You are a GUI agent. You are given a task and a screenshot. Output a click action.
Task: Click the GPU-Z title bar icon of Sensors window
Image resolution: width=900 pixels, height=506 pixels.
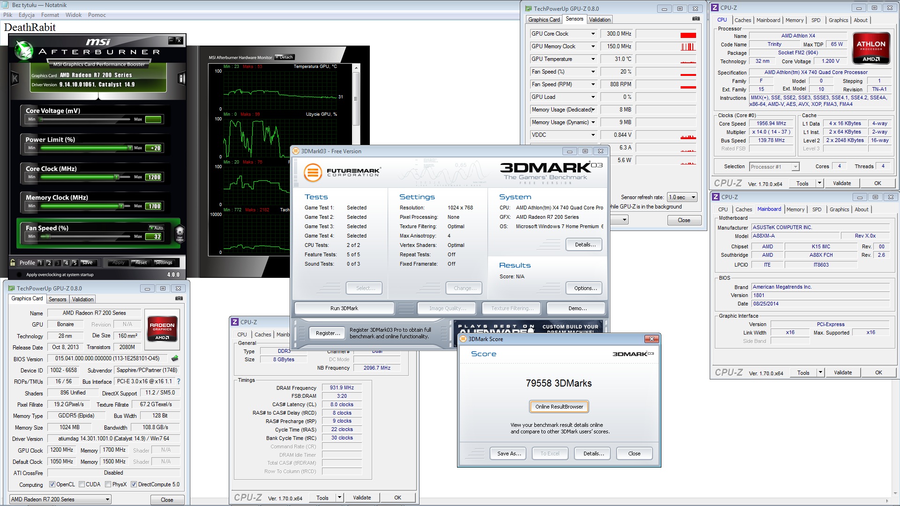coord(528,8)
